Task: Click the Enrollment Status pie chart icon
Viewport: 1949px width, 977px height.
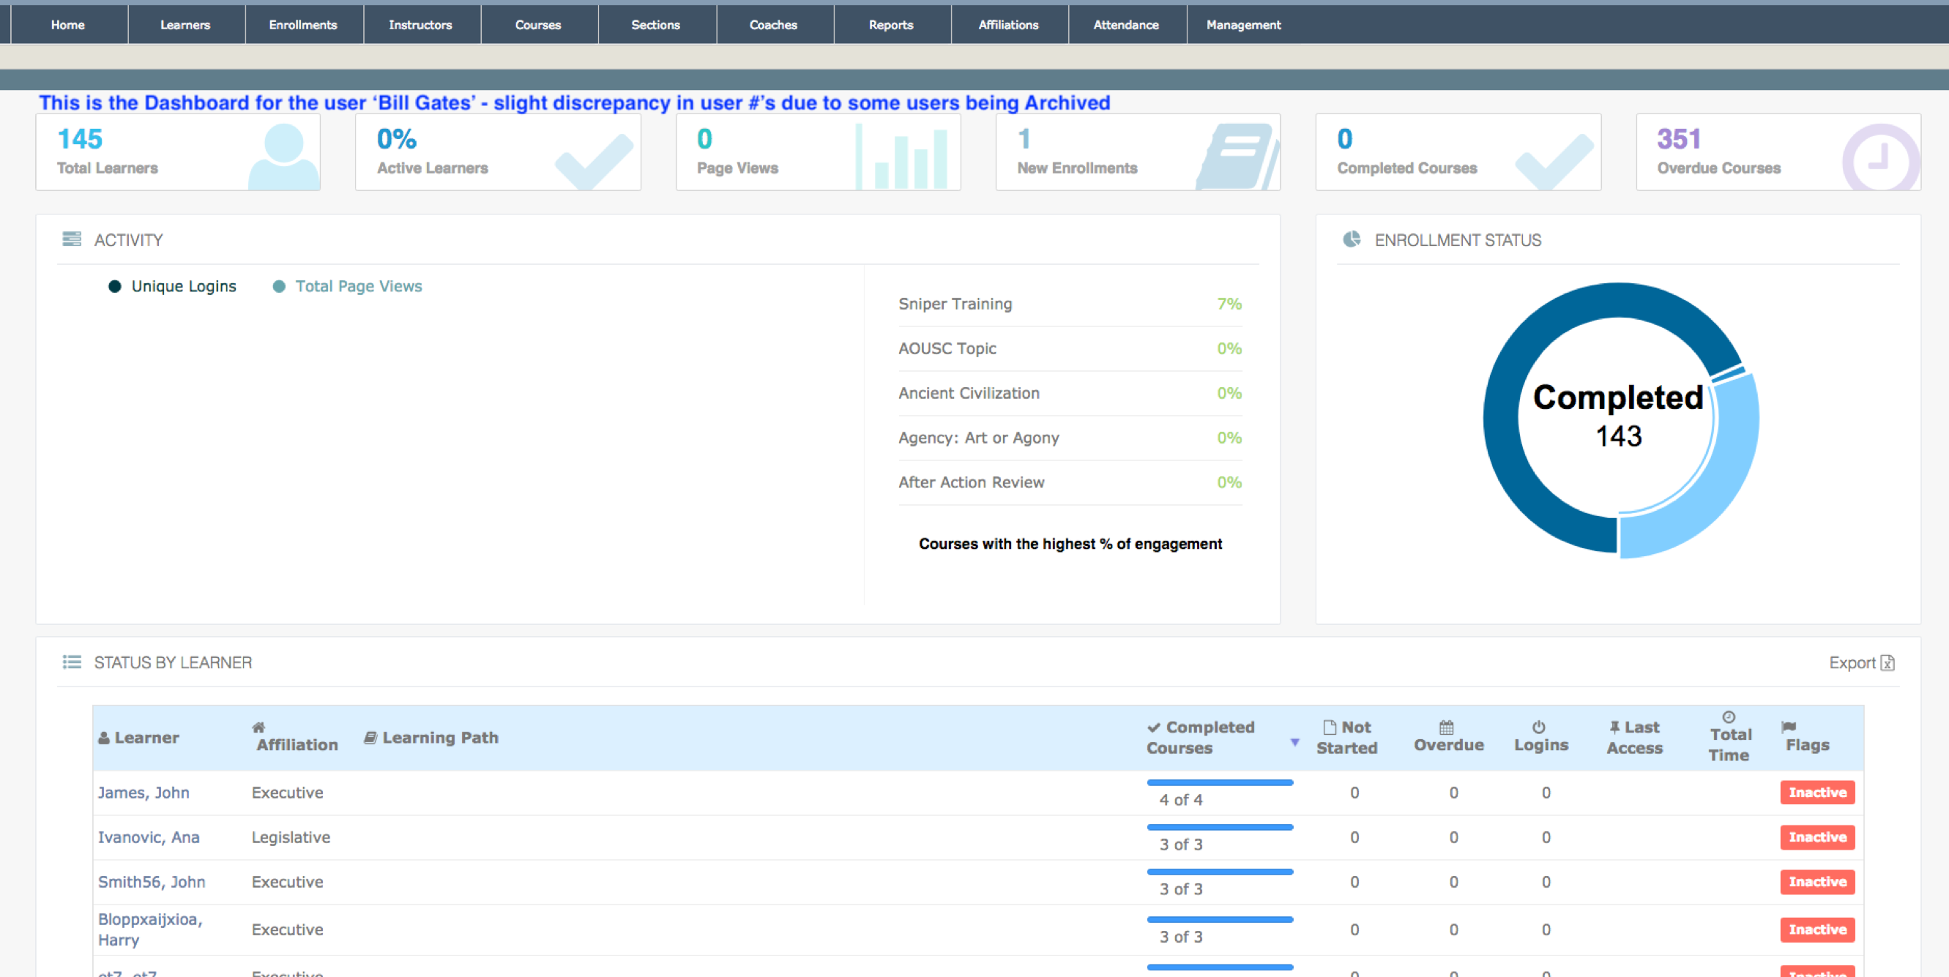Action: click(1352, 240)
